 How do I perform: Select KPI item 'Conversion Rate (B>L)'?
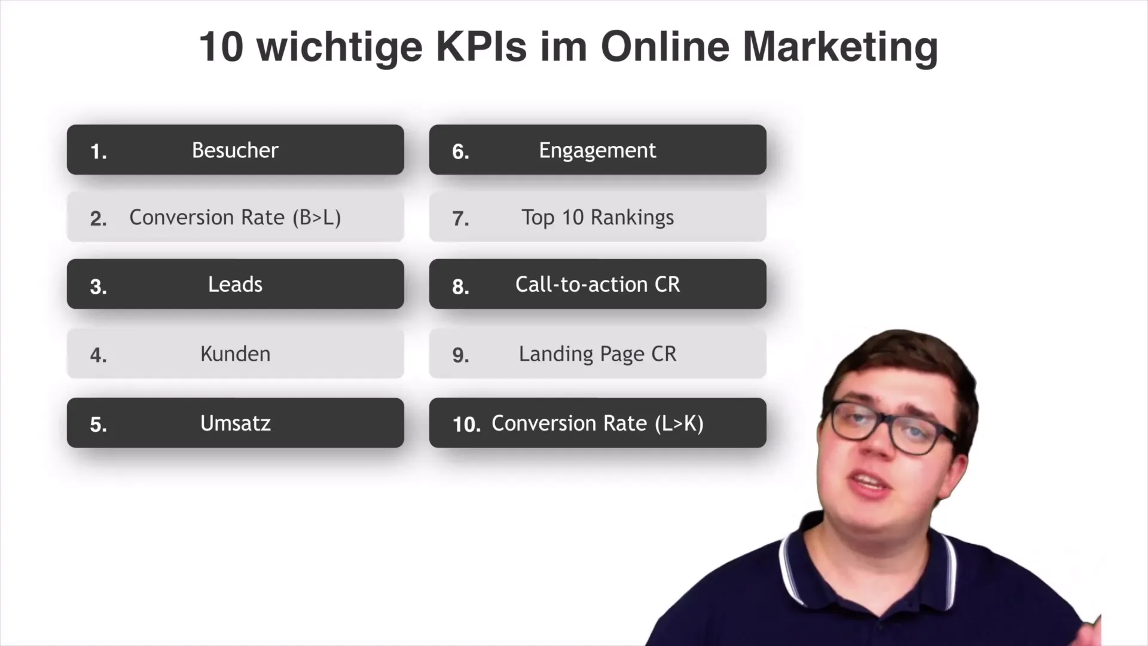(235, 217)
